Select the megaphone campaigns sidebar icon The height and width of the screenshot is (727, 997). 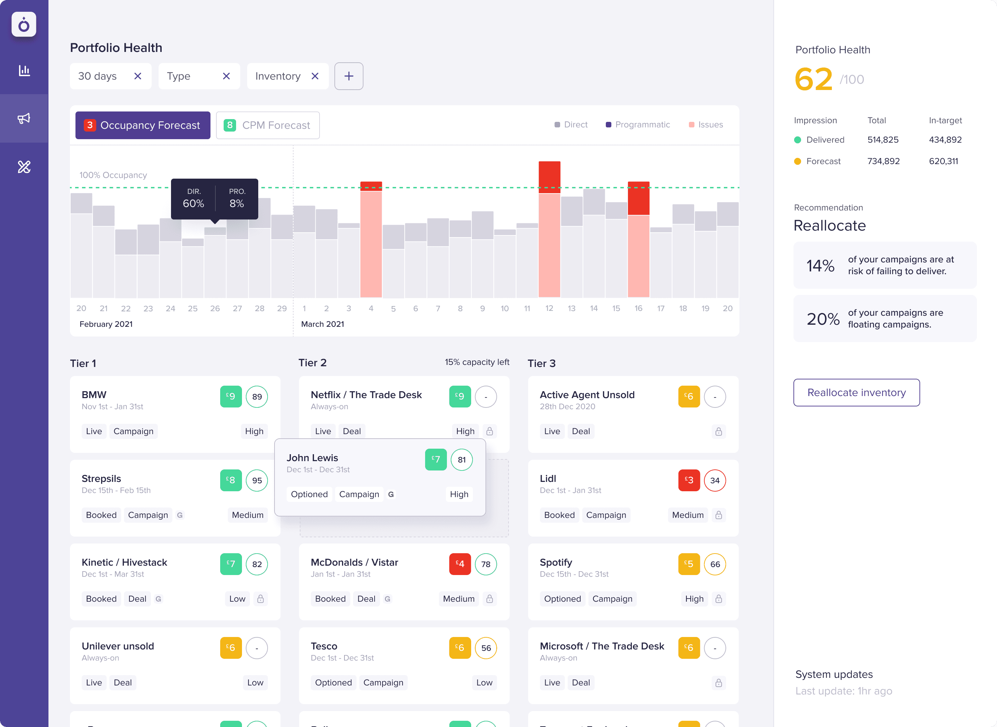tap(24, 118)
